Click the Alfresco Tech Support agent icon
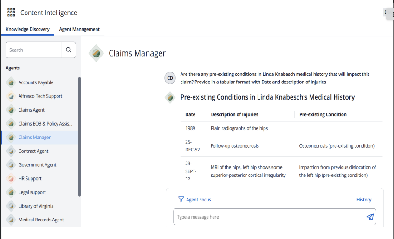The width and height of the screenshot is (394, 239). 11,96
